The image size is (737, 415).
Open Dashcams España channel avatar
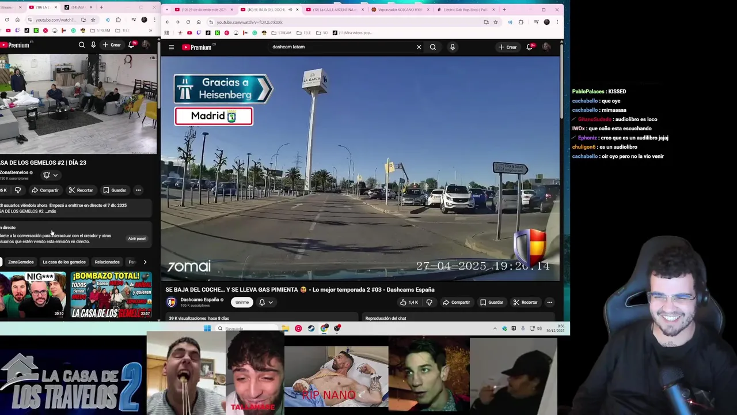pyautogui.click(x=171, y=302)
